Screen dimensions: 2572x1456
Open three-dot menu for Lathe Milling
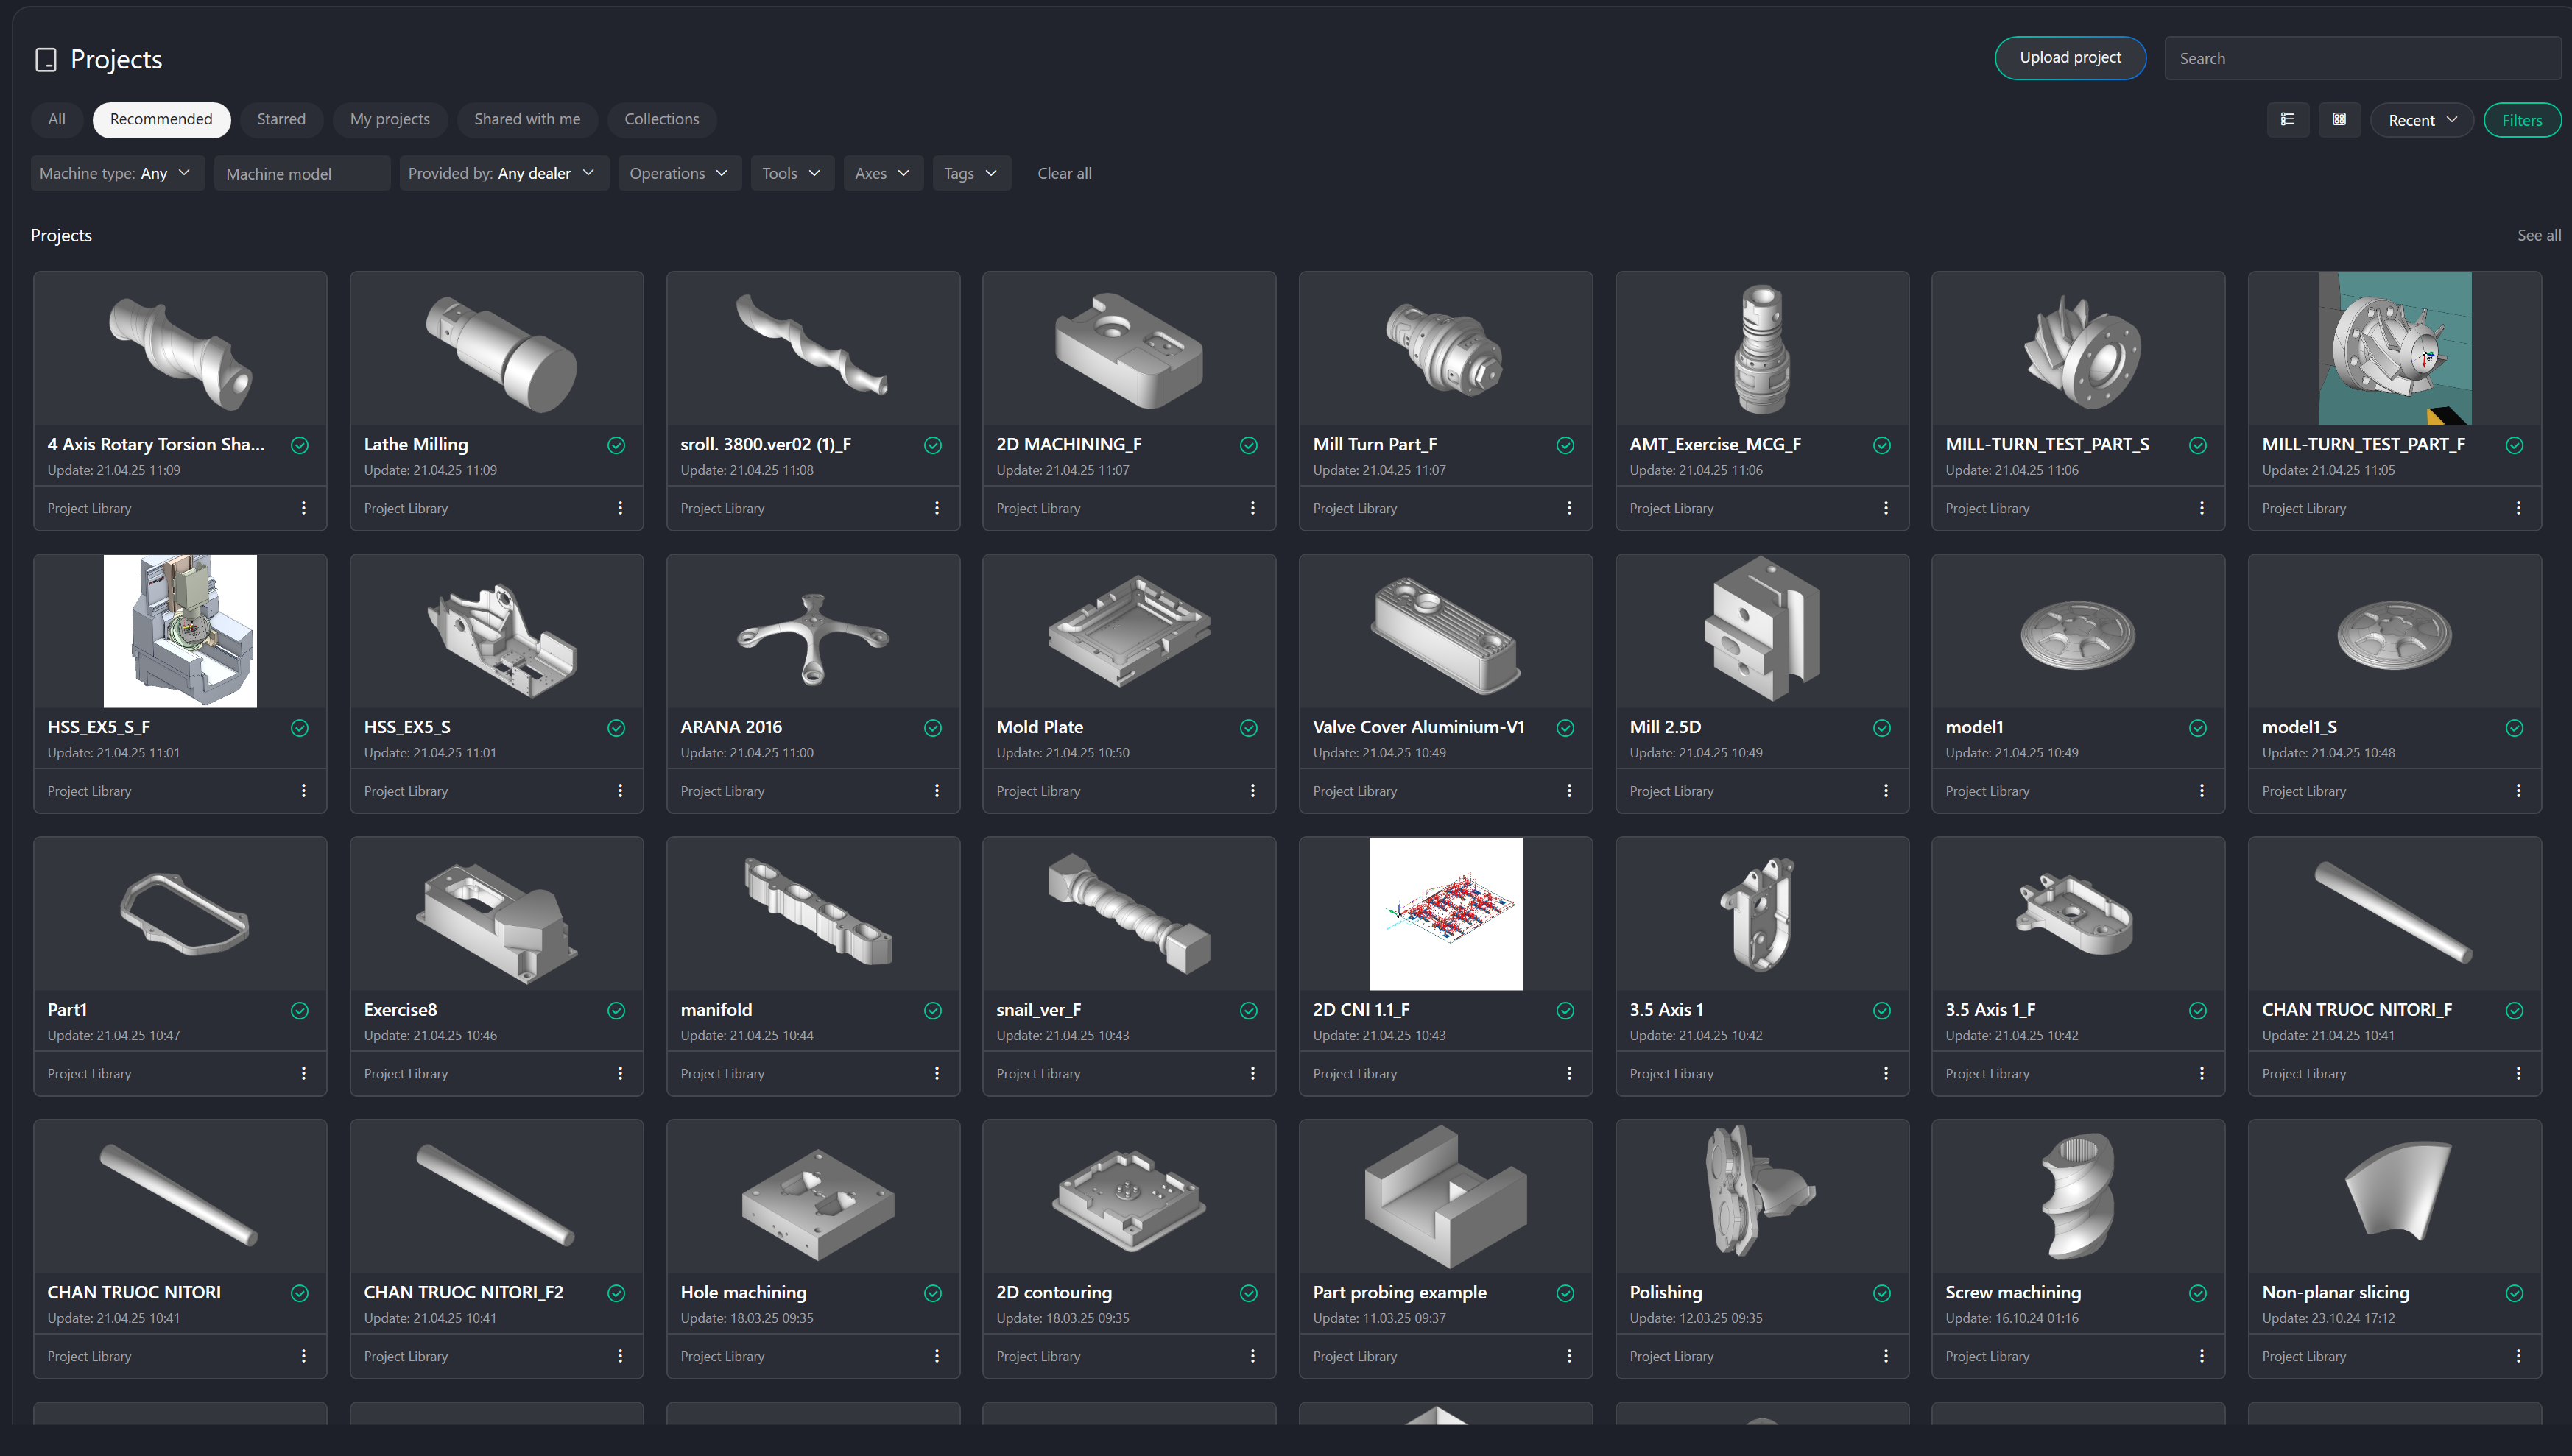pos(620,508)
